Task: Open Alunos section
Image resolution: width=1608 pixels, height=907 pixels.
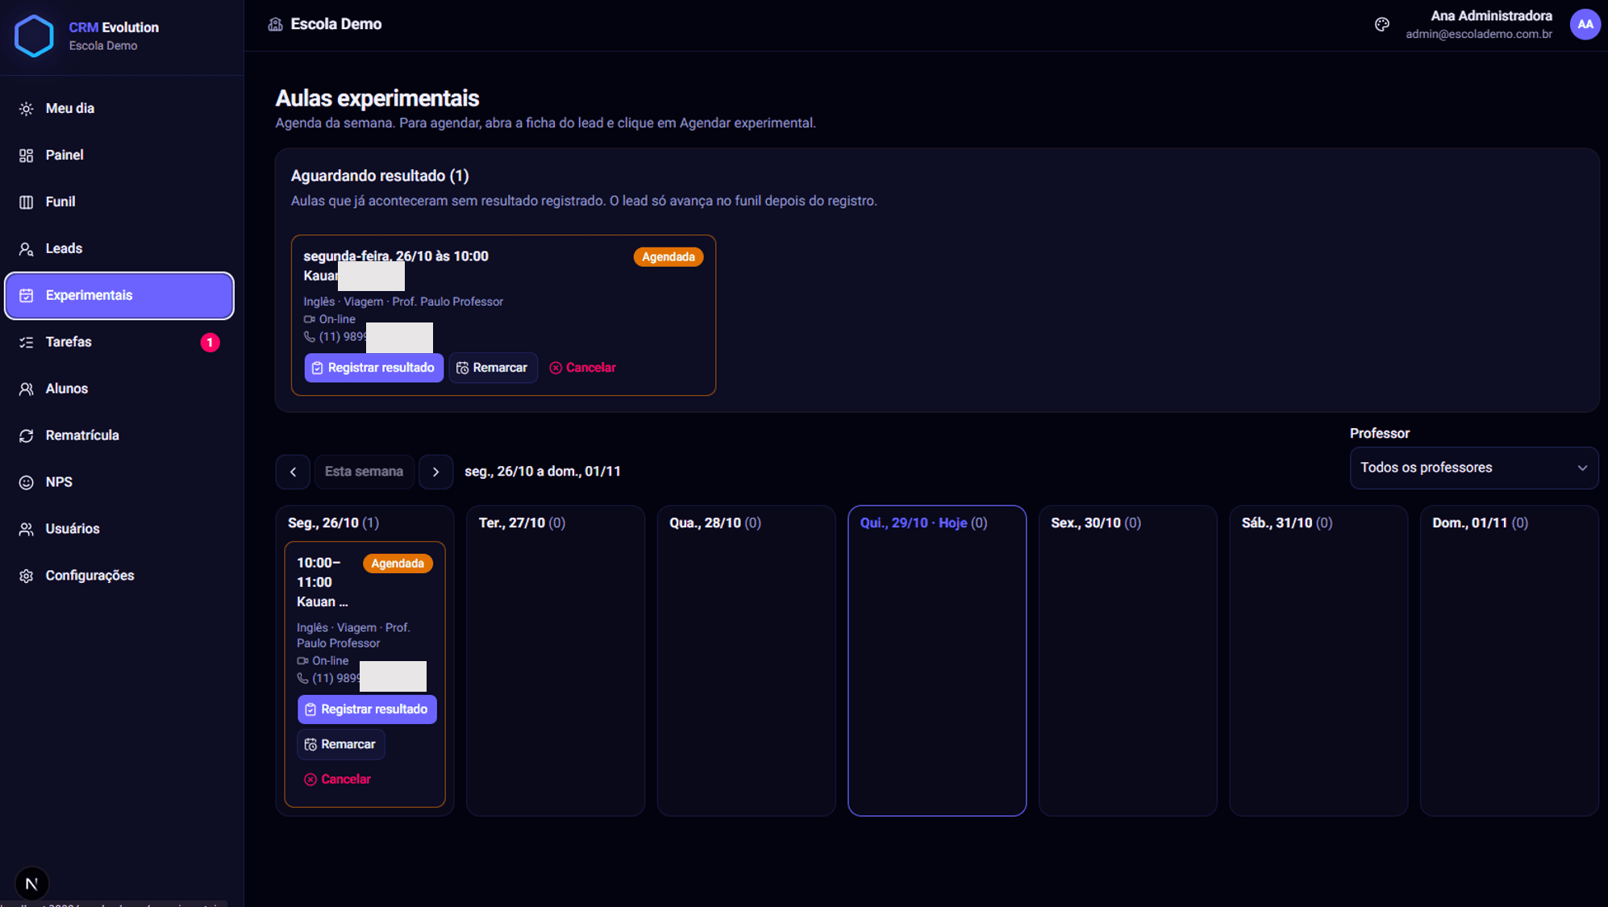Action: [x=119, y=389]
